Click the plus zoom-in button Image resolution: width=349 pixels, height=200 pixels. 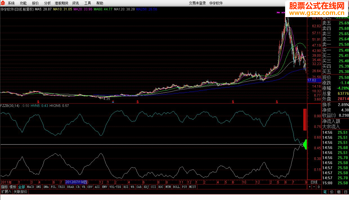click(x=310, y=187)
